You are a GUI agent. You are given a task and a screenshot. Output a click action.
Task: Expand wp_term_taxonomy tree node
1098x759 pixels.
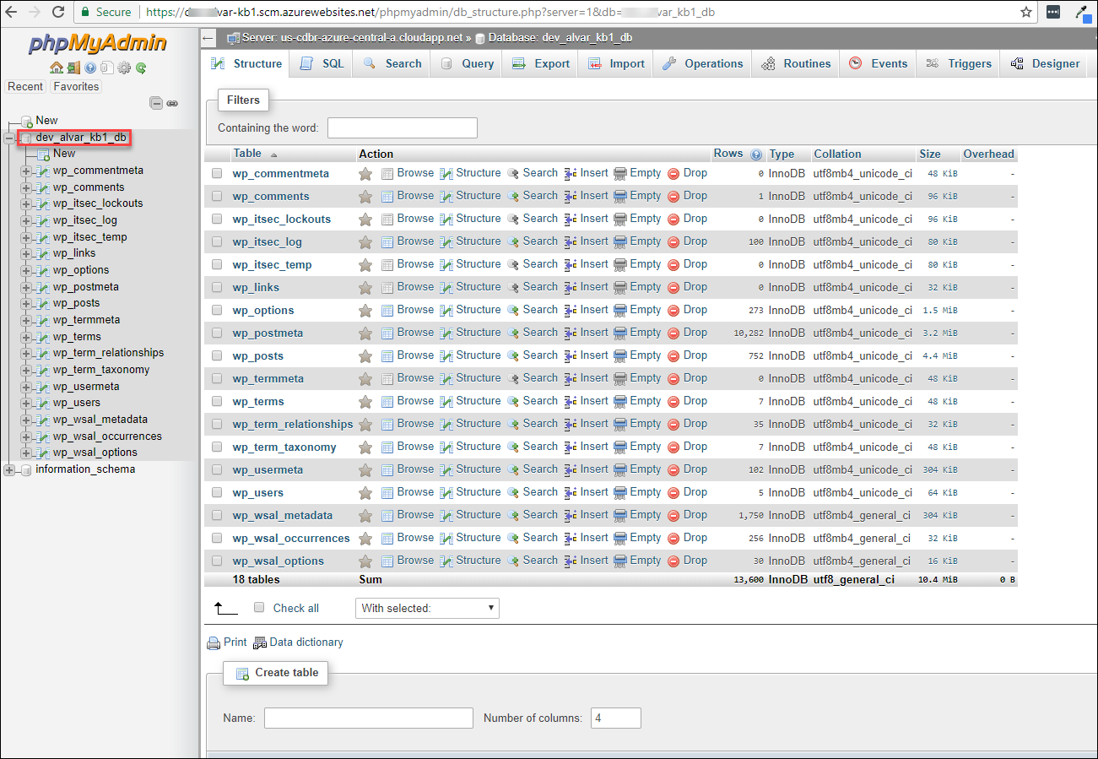coord(26,370)
